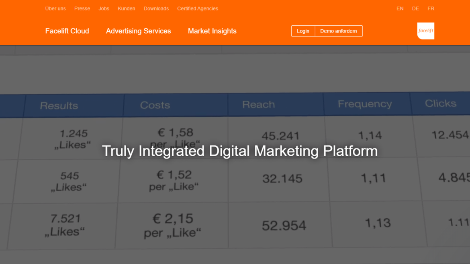Switch language to EN
Viewport: 470px width, 264px height.
[400, 8]
